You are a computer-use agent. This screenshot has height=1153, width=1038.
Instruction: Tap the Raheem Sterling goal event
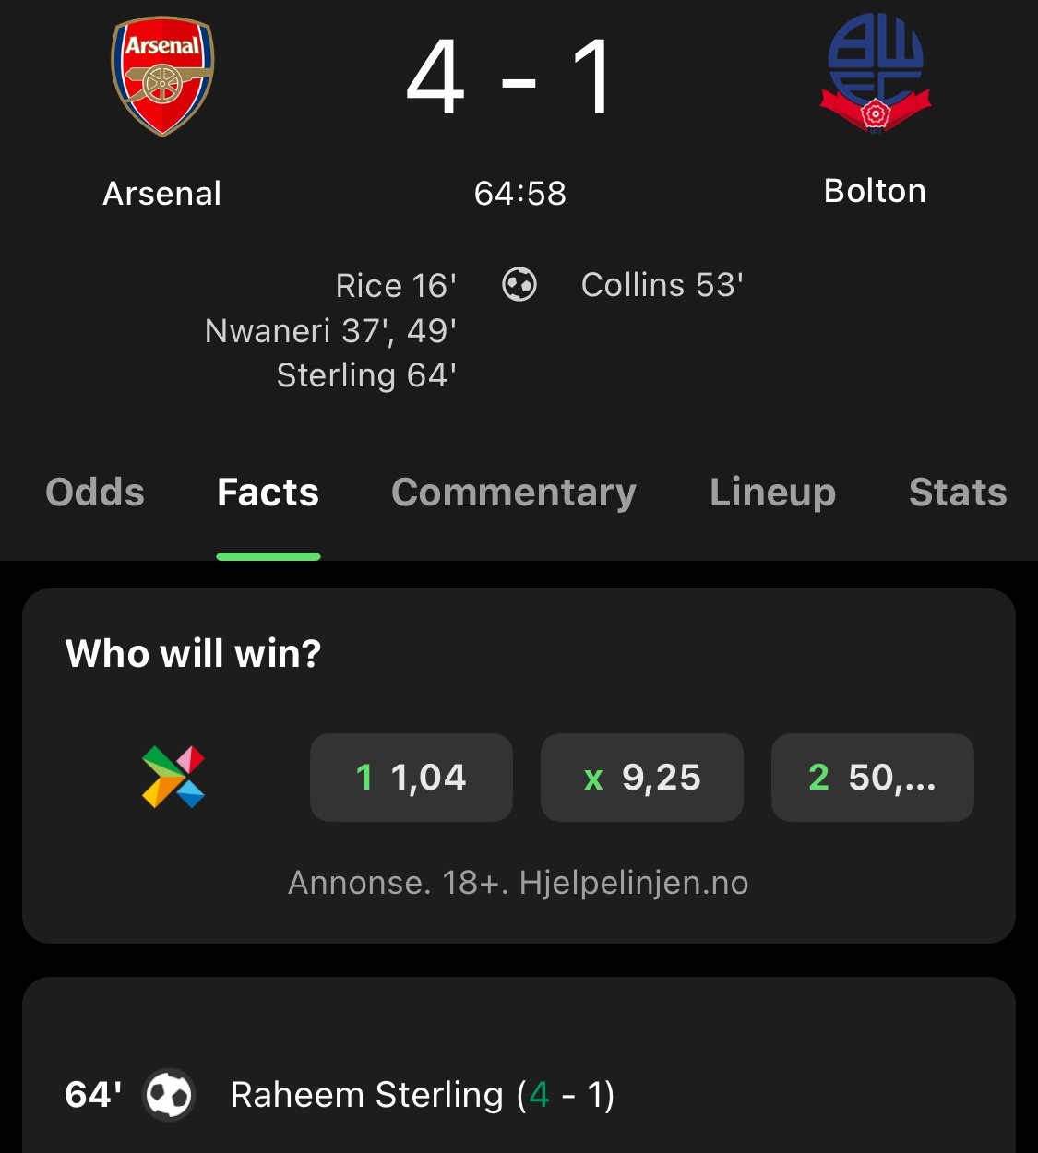point(422,1095)
